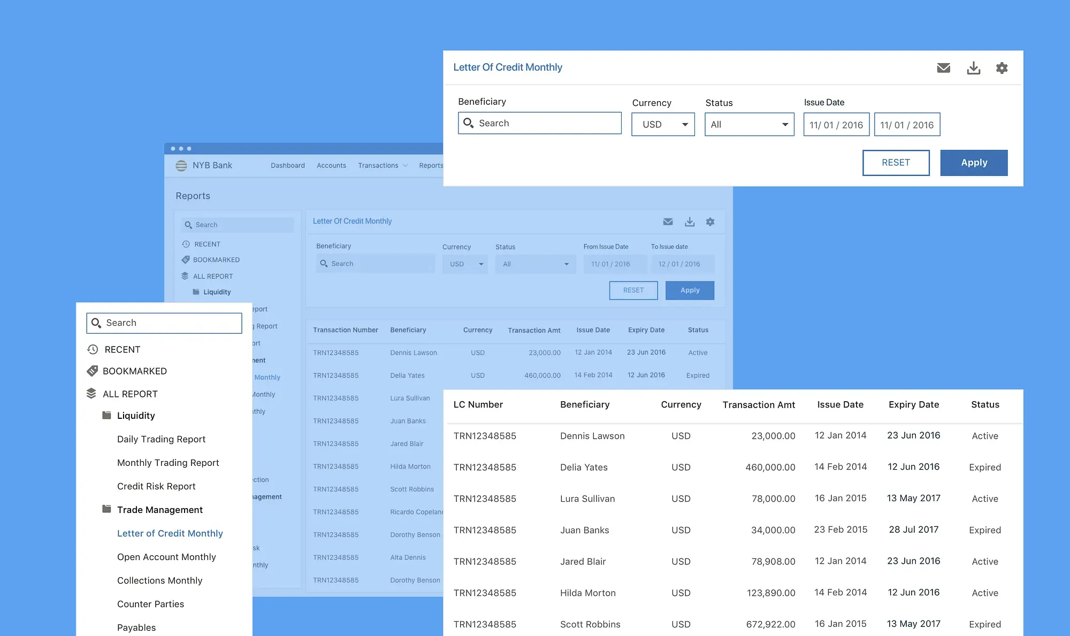Click the Trade Management folder icon

pyautogui.click(x=106, y=509)
